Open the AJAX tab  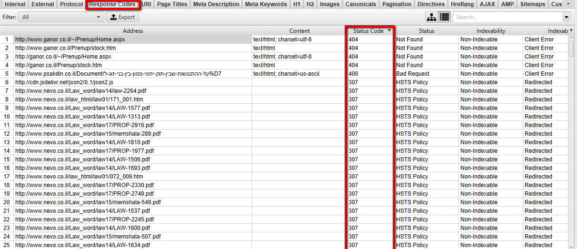coord(488,4)
